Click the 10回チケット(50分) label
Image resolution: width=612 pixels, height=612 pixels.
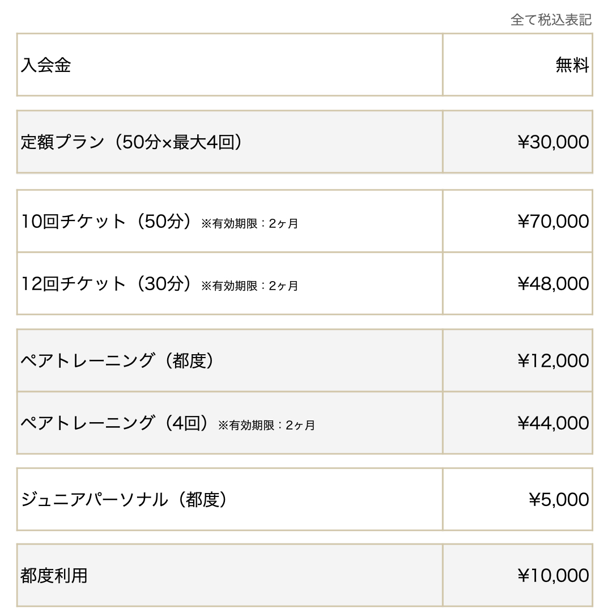(x=106, y=222)
